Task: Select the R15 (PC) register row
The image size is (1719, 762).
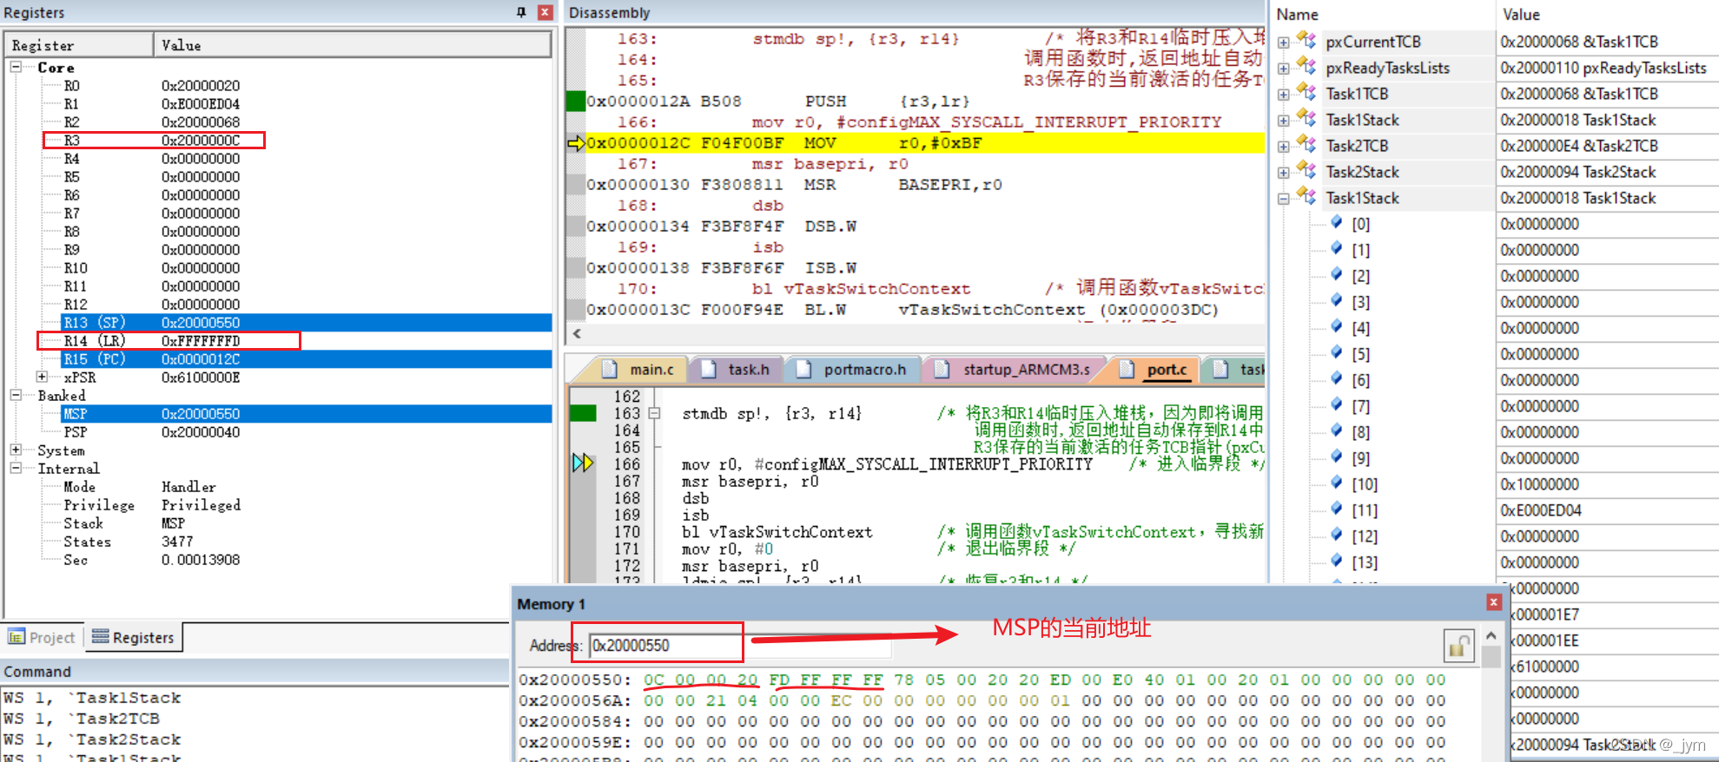Action: pos(306,358)
